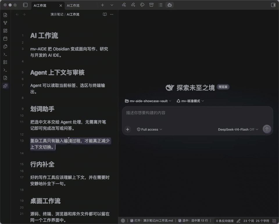The height and width of the screenshot is (224, 279).
Task: Click the selected paragraph starting 复杂工具只有融入
Action: click(70, 144)
